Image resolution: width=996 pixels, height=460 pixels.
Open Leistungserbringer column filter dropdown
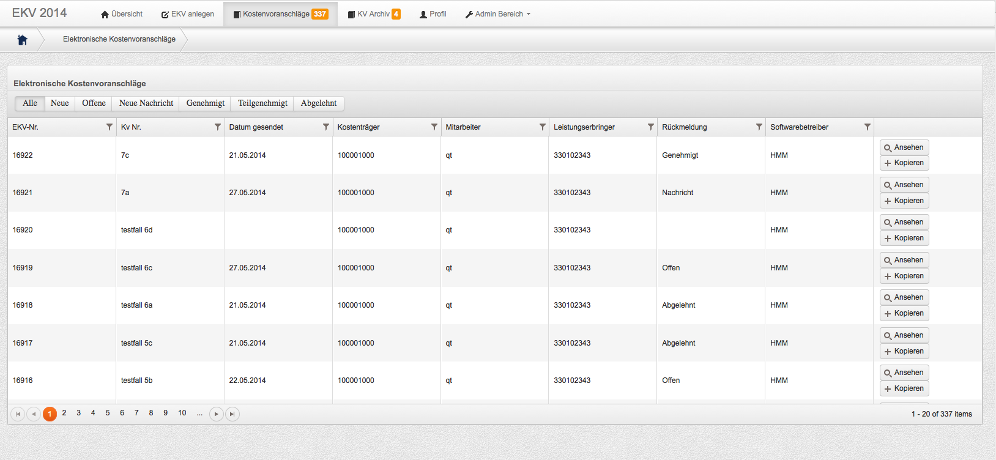(x=650, y=127)
